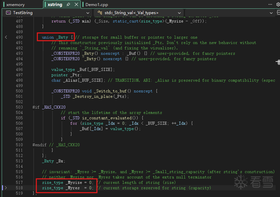This screenshot has width=280, height=197.
Task: Click '#if _HAS_CXX20' directive
Action: [x=49, y=107]
